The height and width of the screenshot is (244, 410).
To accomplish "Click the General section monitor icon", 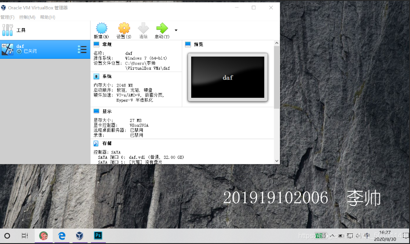I will coord(96,44).
